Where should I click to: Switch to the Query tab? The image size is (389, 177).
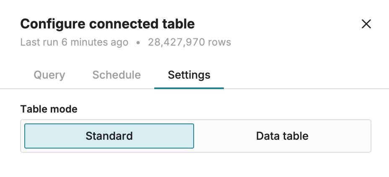pos(49,75)
